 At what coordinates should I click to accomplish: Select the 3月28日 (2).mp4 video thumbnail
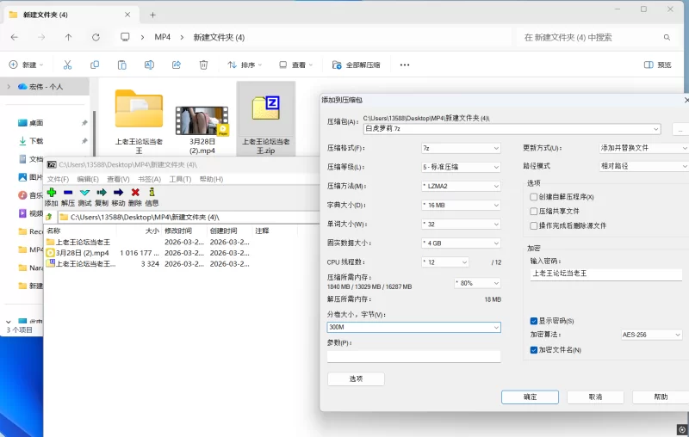click(x=202, y=120)
